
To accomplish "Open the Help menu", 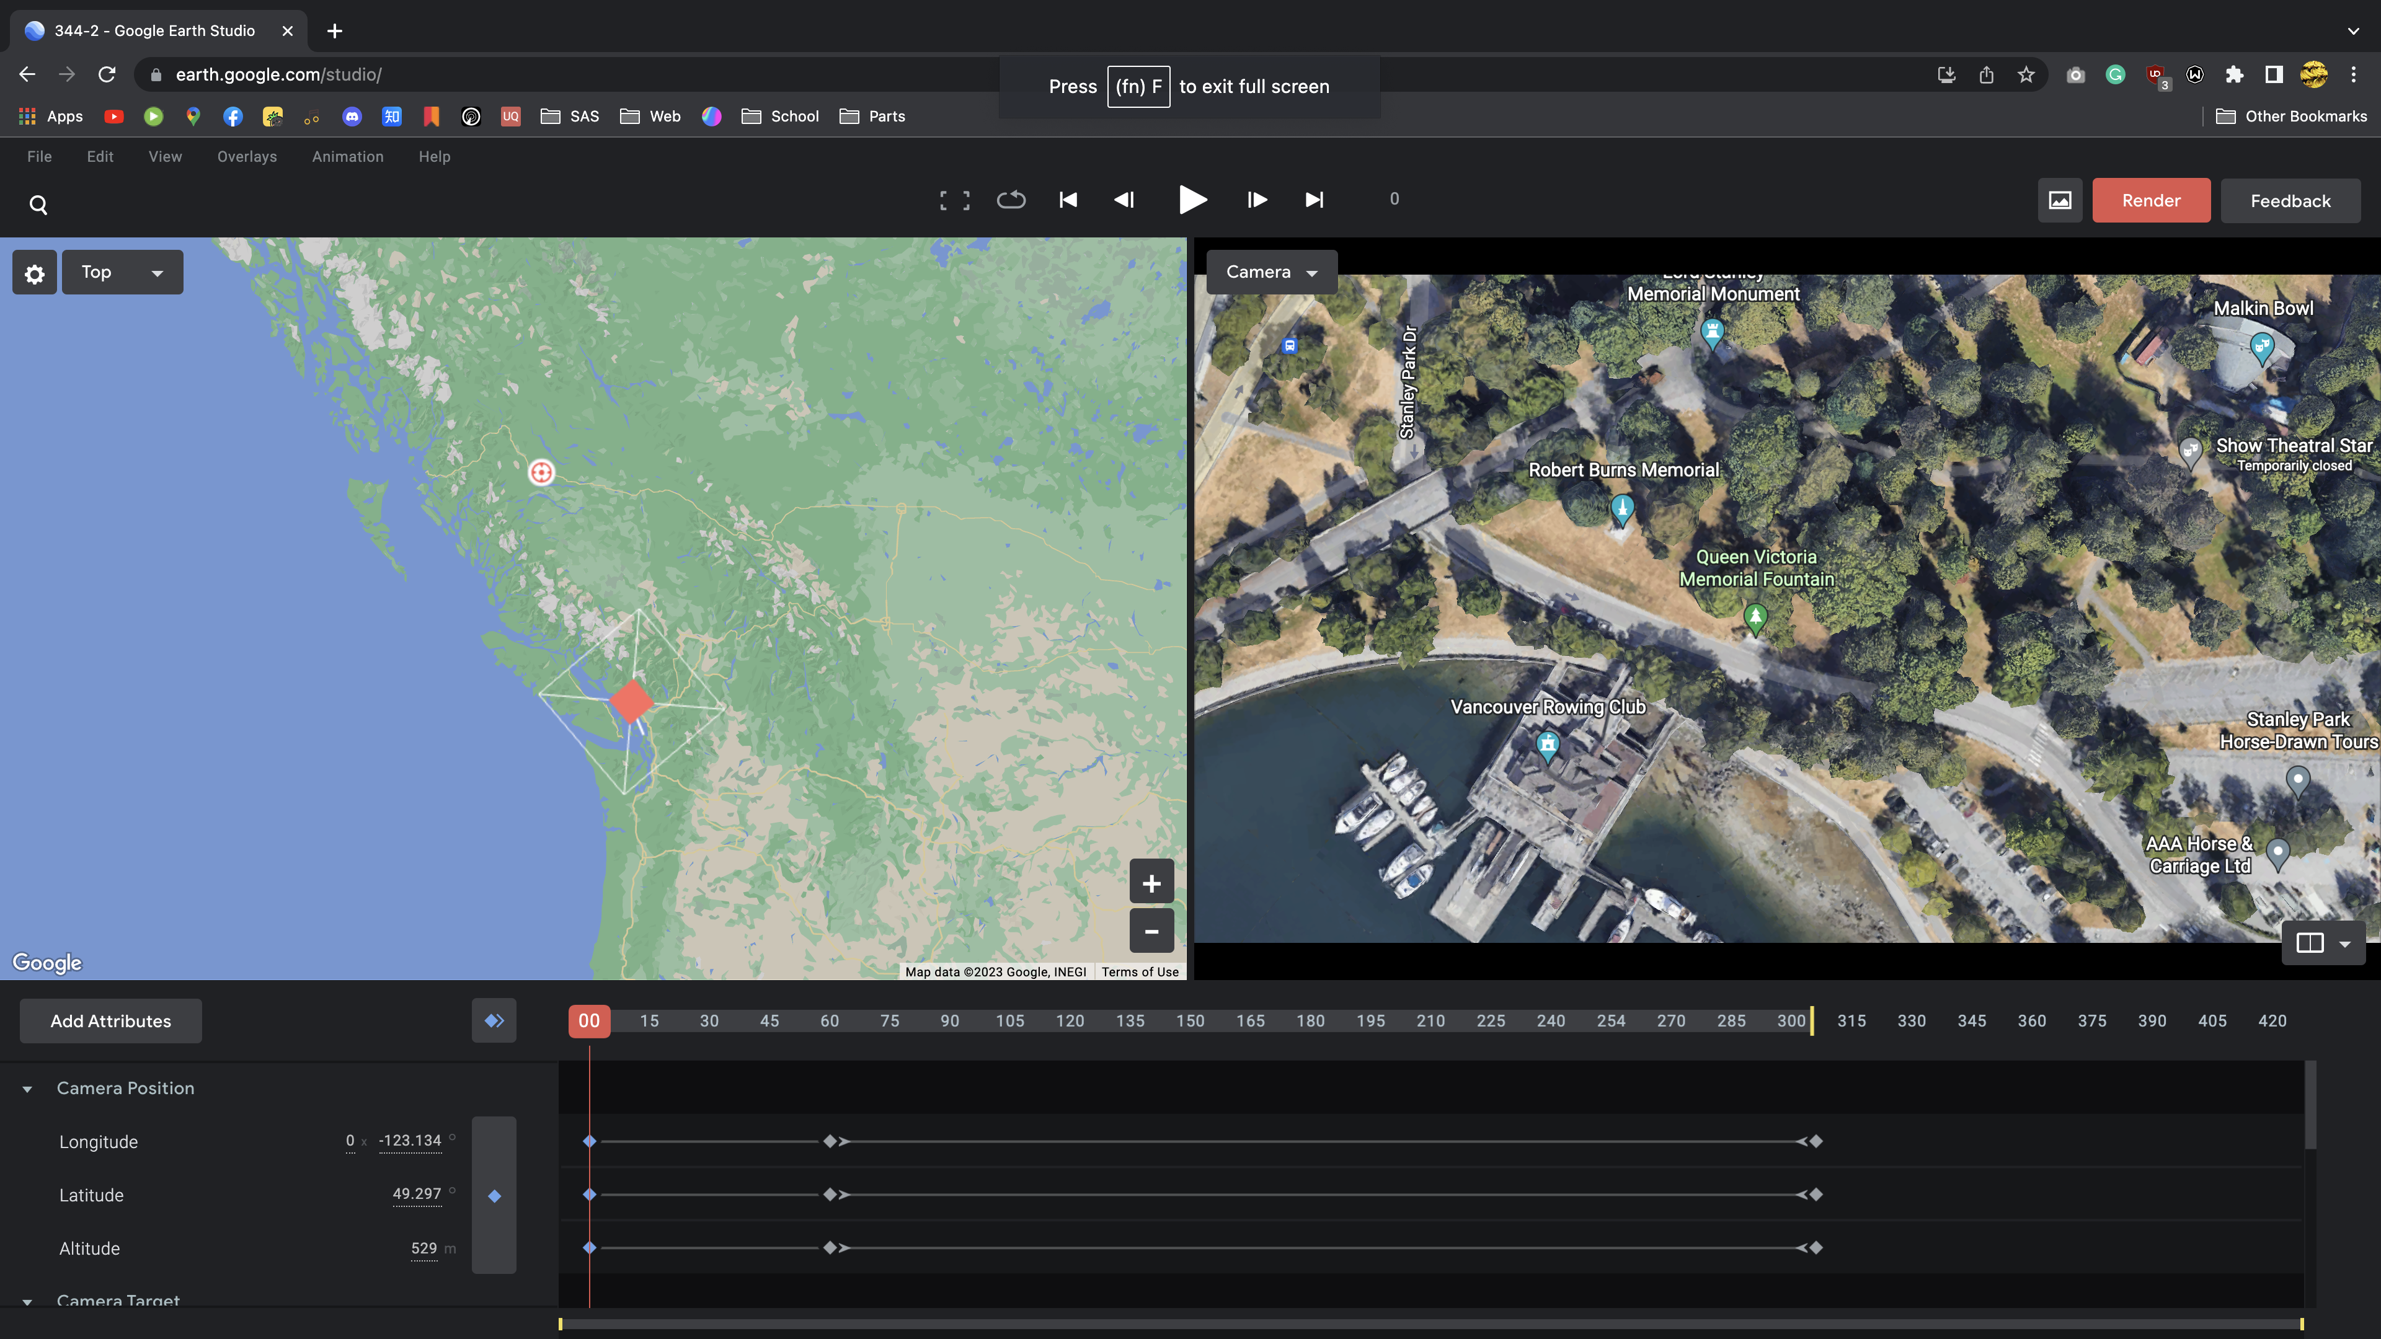I will tap(435, 157).
